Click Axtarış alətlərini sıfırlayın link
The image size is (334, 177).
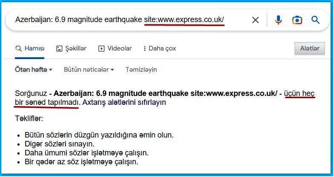tap(124, 102)
